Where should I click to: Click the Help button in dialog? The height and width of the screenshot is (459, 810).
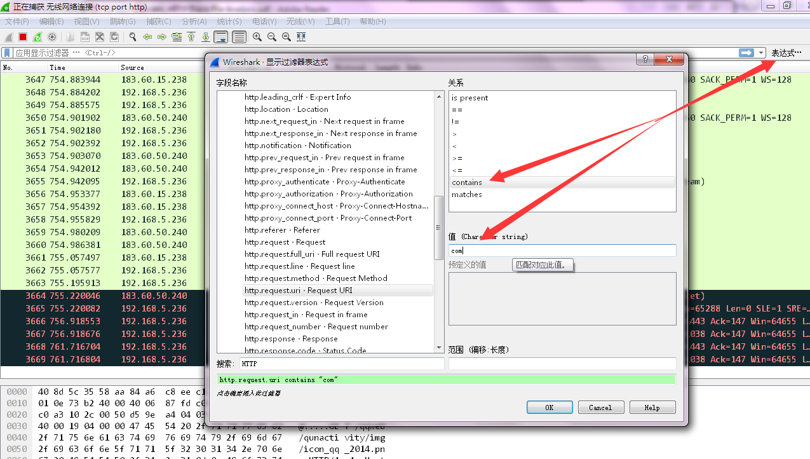652,408
